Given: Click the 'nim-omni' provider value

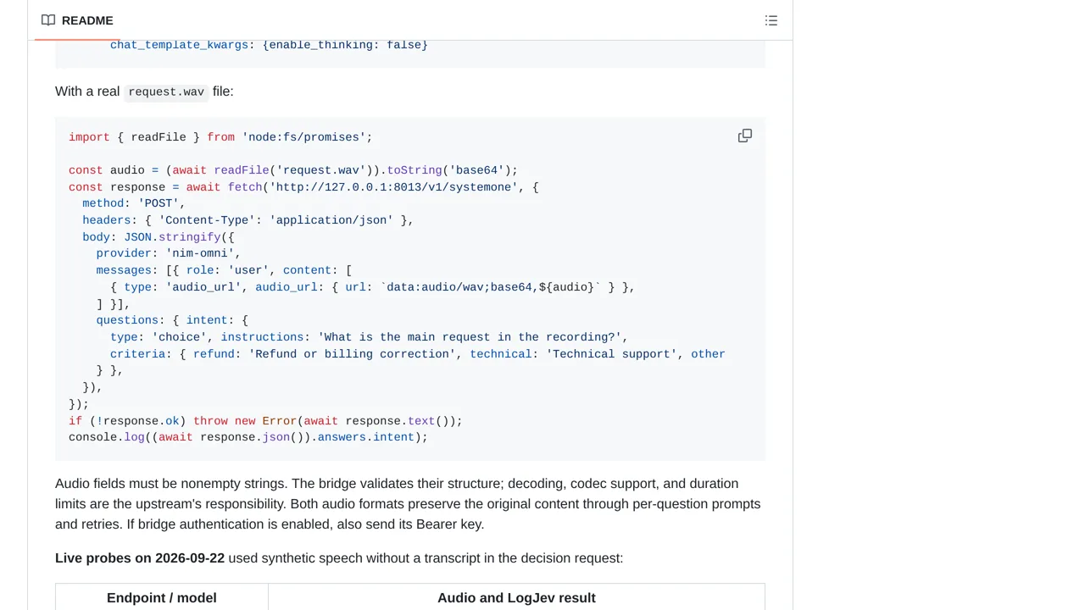Looking at the screenshot, I should click(200, 253).
